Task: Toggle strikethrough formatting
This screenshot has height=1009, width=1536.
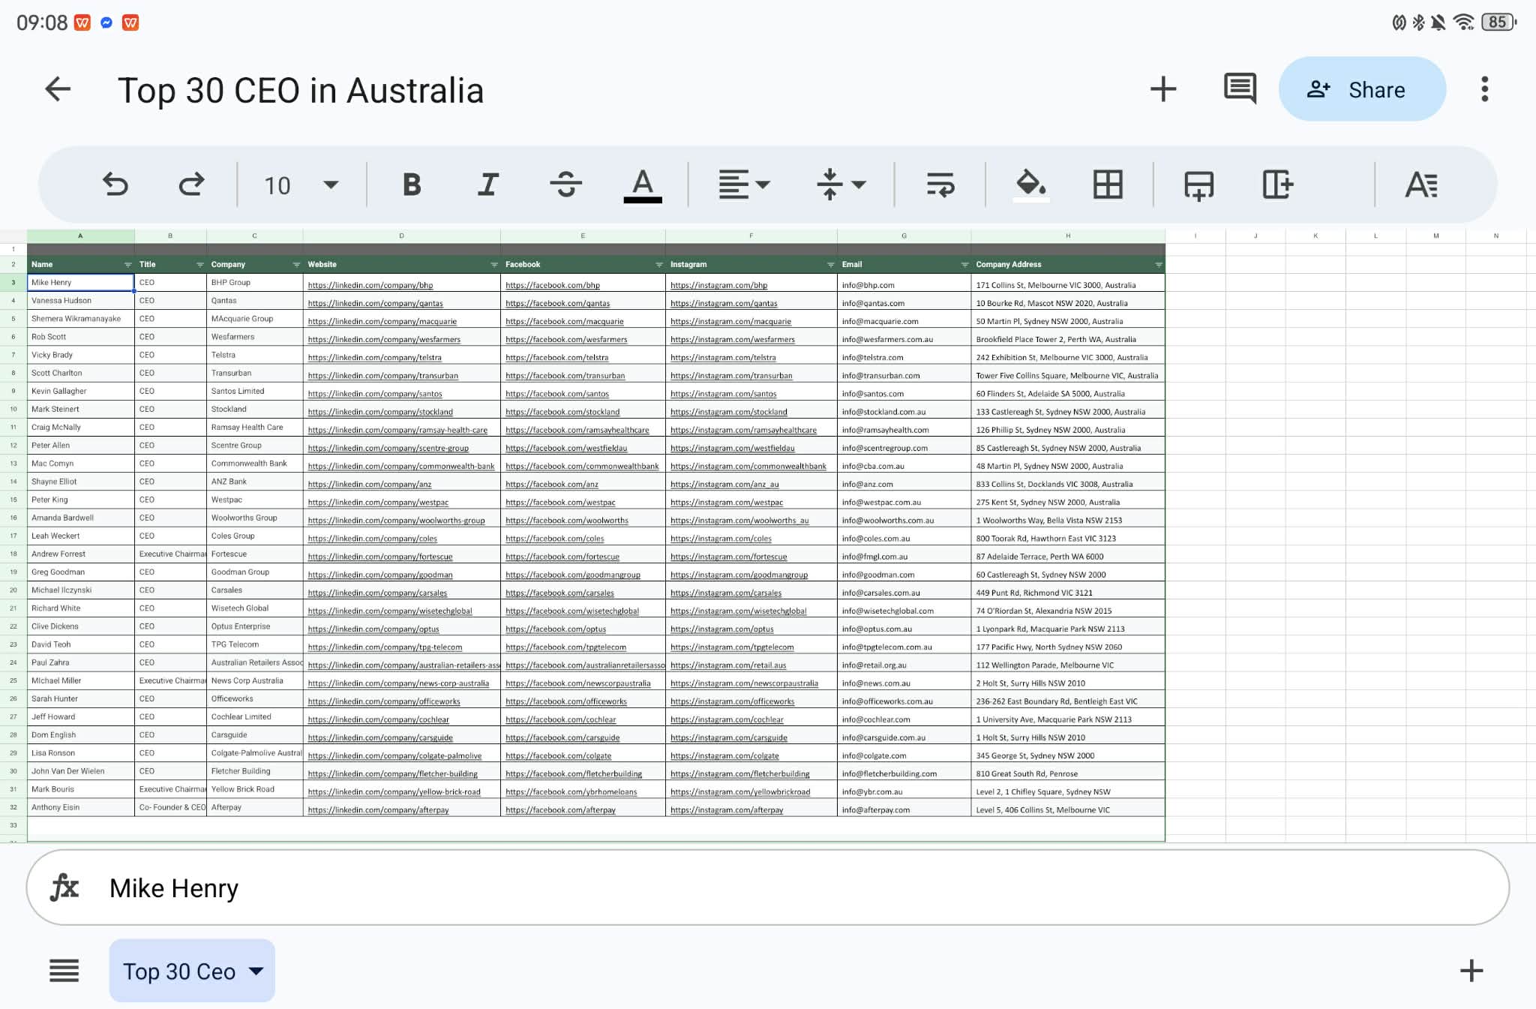Action: tap(565, 185)
